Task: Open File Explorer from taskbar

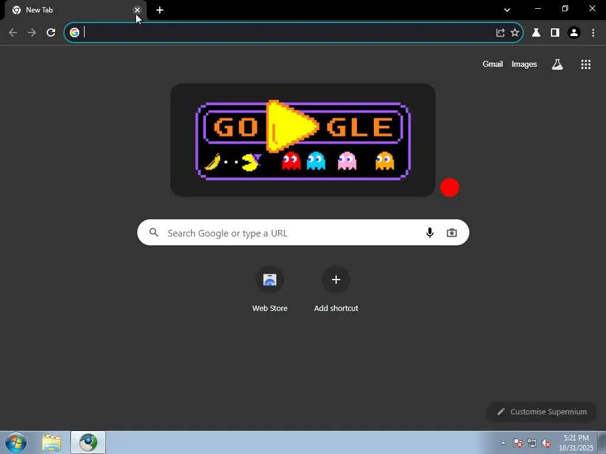Action: pos(52,443)
